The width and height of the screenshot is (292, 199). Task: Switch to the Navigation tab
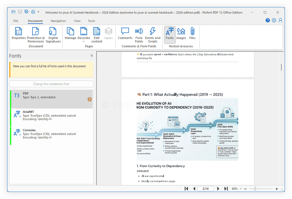click(58, 21)
